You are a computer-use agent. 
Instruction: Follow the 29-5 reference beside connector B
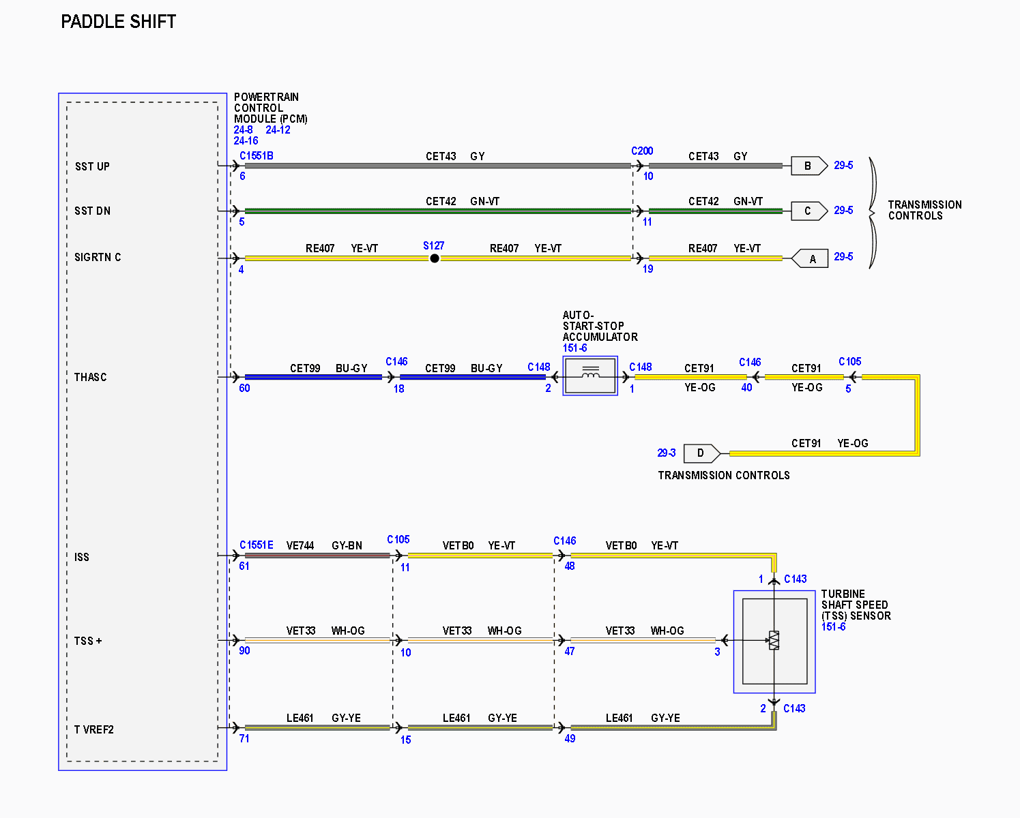click(x=843, y=165)
